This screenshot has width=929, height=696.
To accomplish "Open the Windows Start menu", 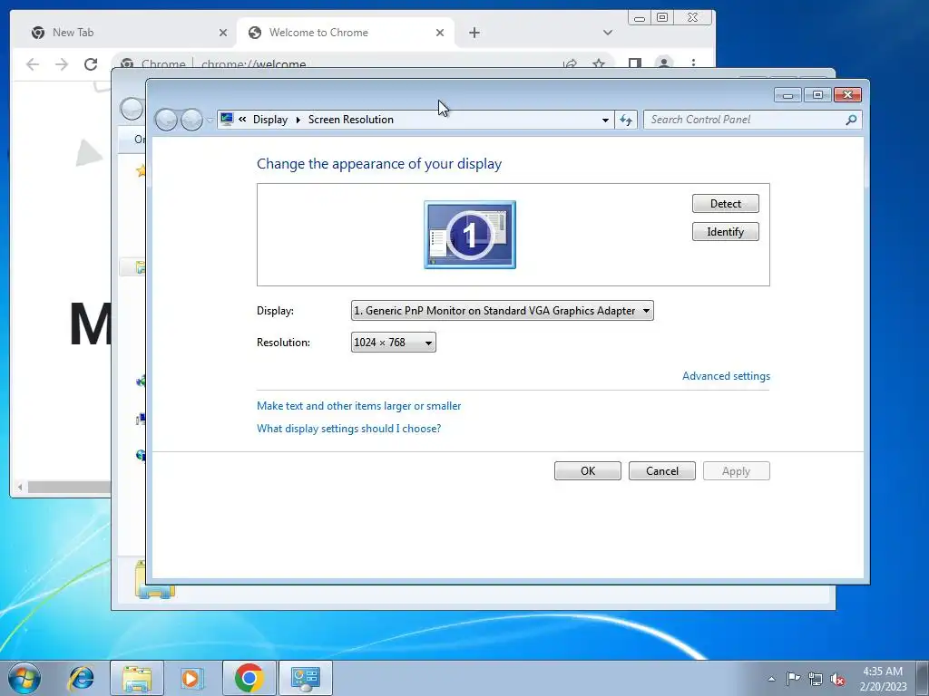I will pyautogui.click(x=24, y=678).
